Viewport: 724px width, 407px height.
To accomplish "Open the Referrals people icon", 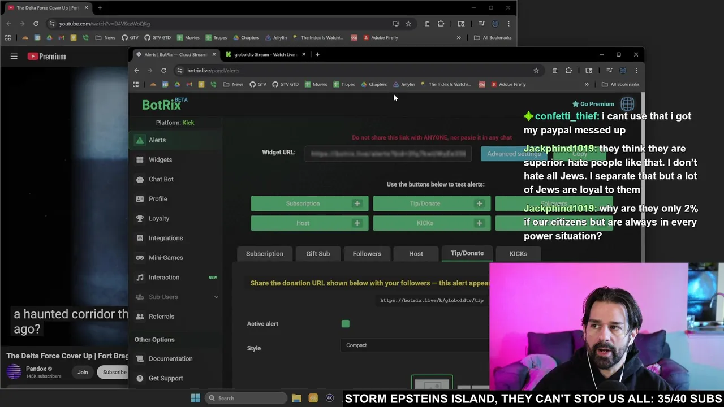I will (x=140, y=317).
